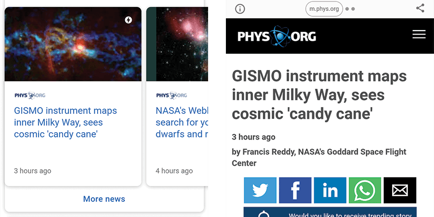
Task: Click the Phys.org logo in header
Action: click(277, 36)
